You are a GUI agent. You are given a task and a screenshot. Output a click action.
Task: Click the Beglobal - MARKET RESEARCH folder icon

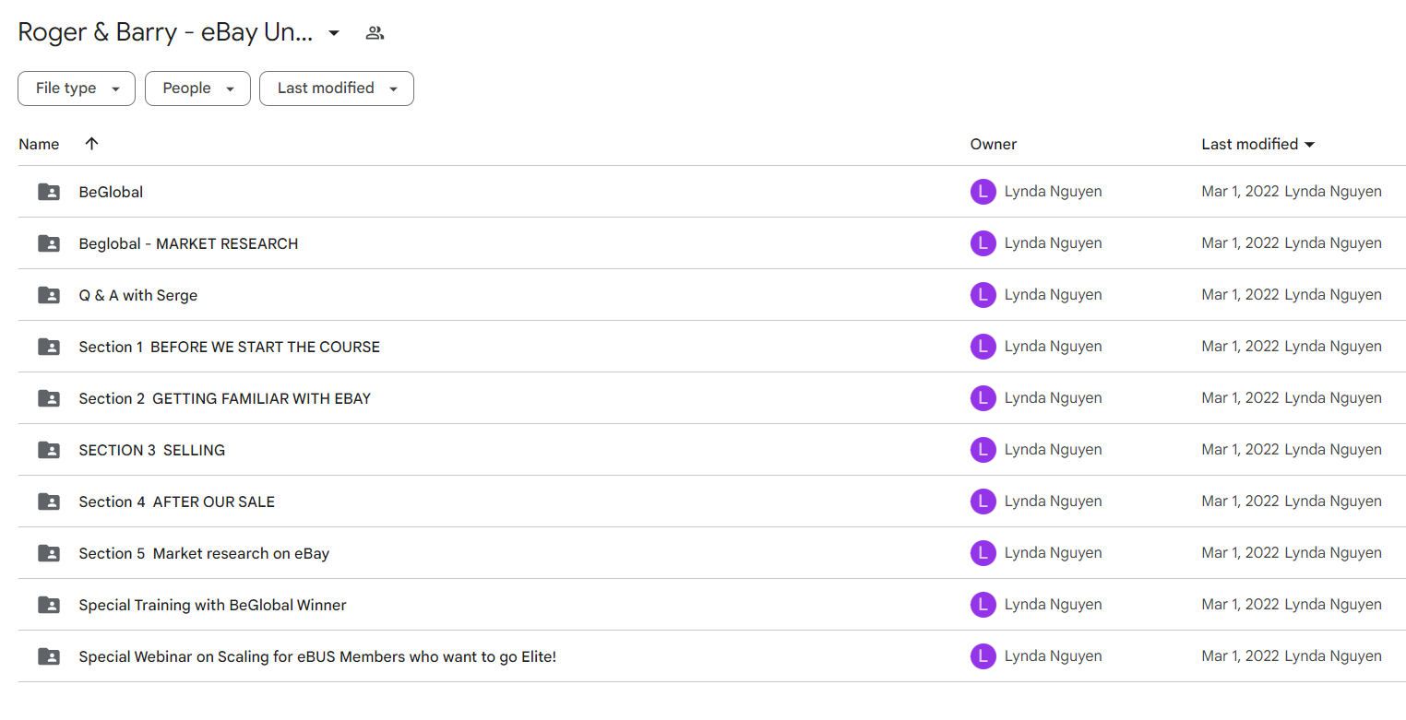49,243
